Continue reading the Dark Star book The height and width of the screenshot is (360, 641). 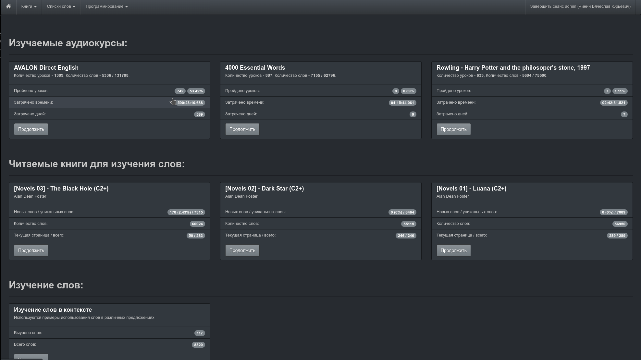pos(242,250)
